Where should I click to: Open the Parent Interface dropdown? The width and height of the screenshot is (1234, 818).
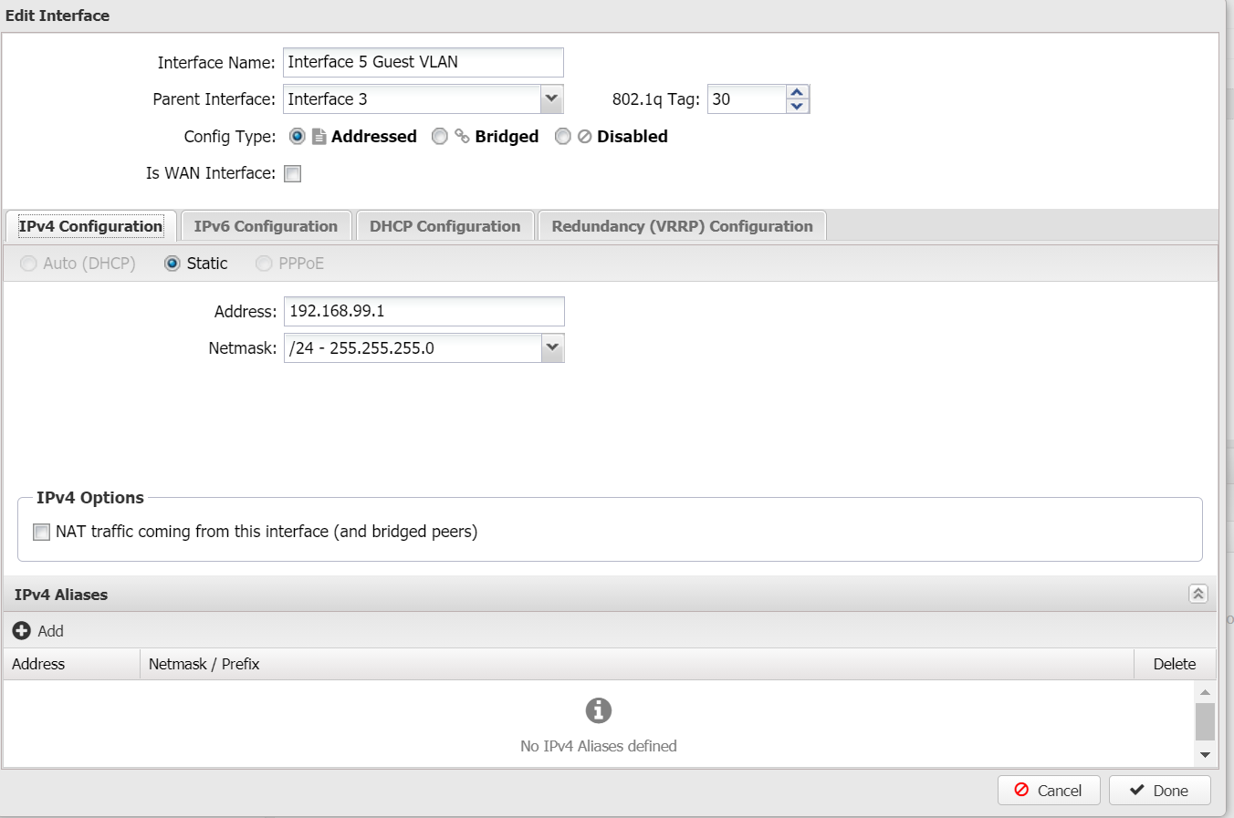point(551,98)
